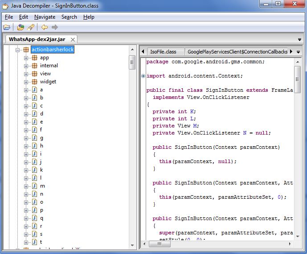Click the Open File toolbar icon
307x254 pixels.
[x=7, y=27]
